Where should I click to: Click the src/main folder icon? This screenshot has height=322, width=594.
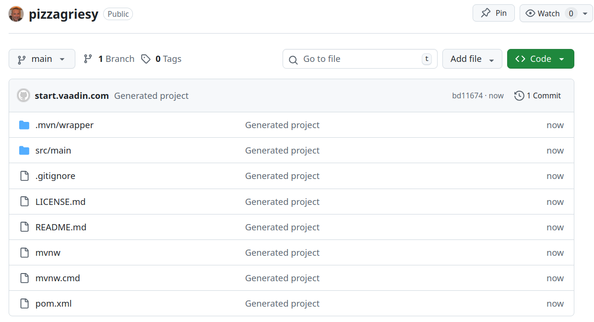coord(24,151)
